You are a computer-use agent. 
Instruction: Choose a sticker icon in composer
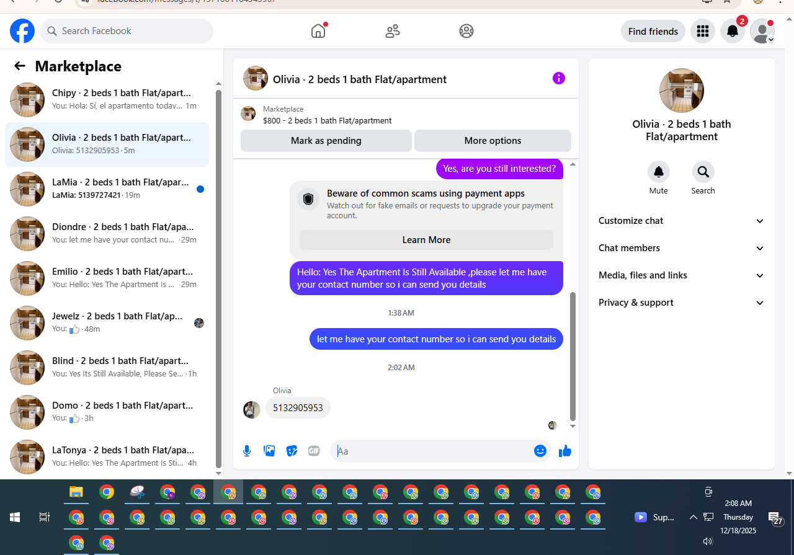(x=292, y=451)
